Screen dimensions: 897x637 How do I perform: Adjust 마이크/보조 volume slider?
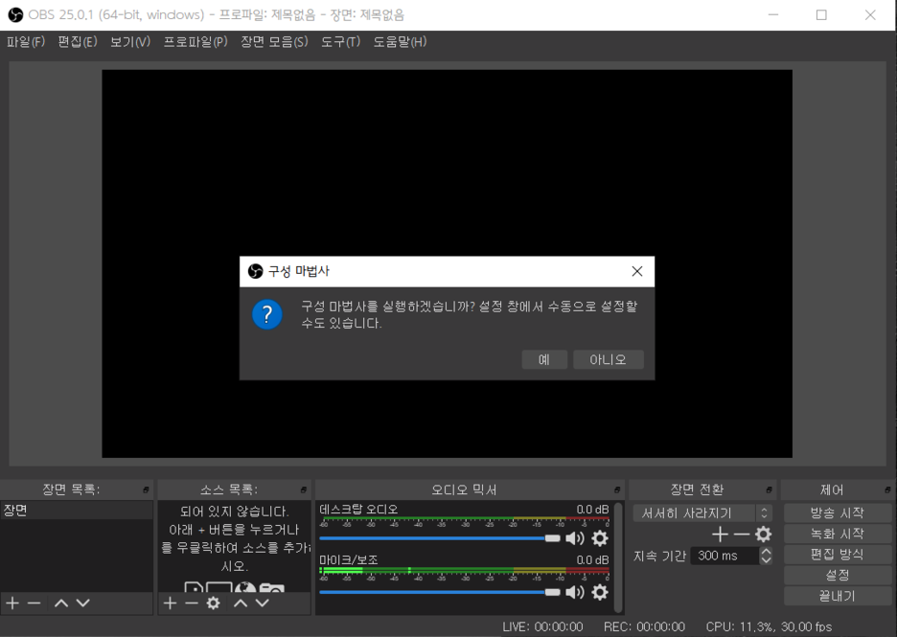pyautogui.click(x=439, y=592)
